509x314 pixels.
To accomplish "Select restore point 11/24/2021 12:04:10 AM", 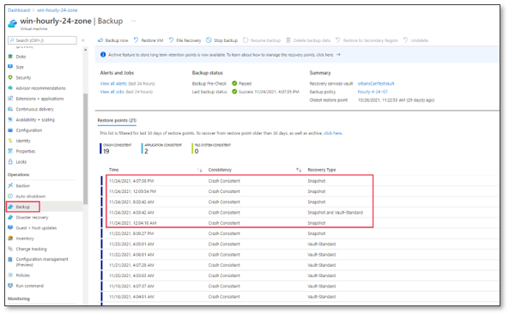I will [x=239, y=223].
